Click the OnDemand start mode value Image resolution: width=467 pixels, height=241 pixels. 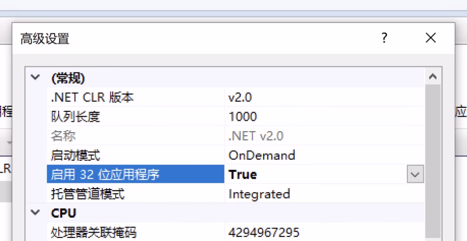262,155
